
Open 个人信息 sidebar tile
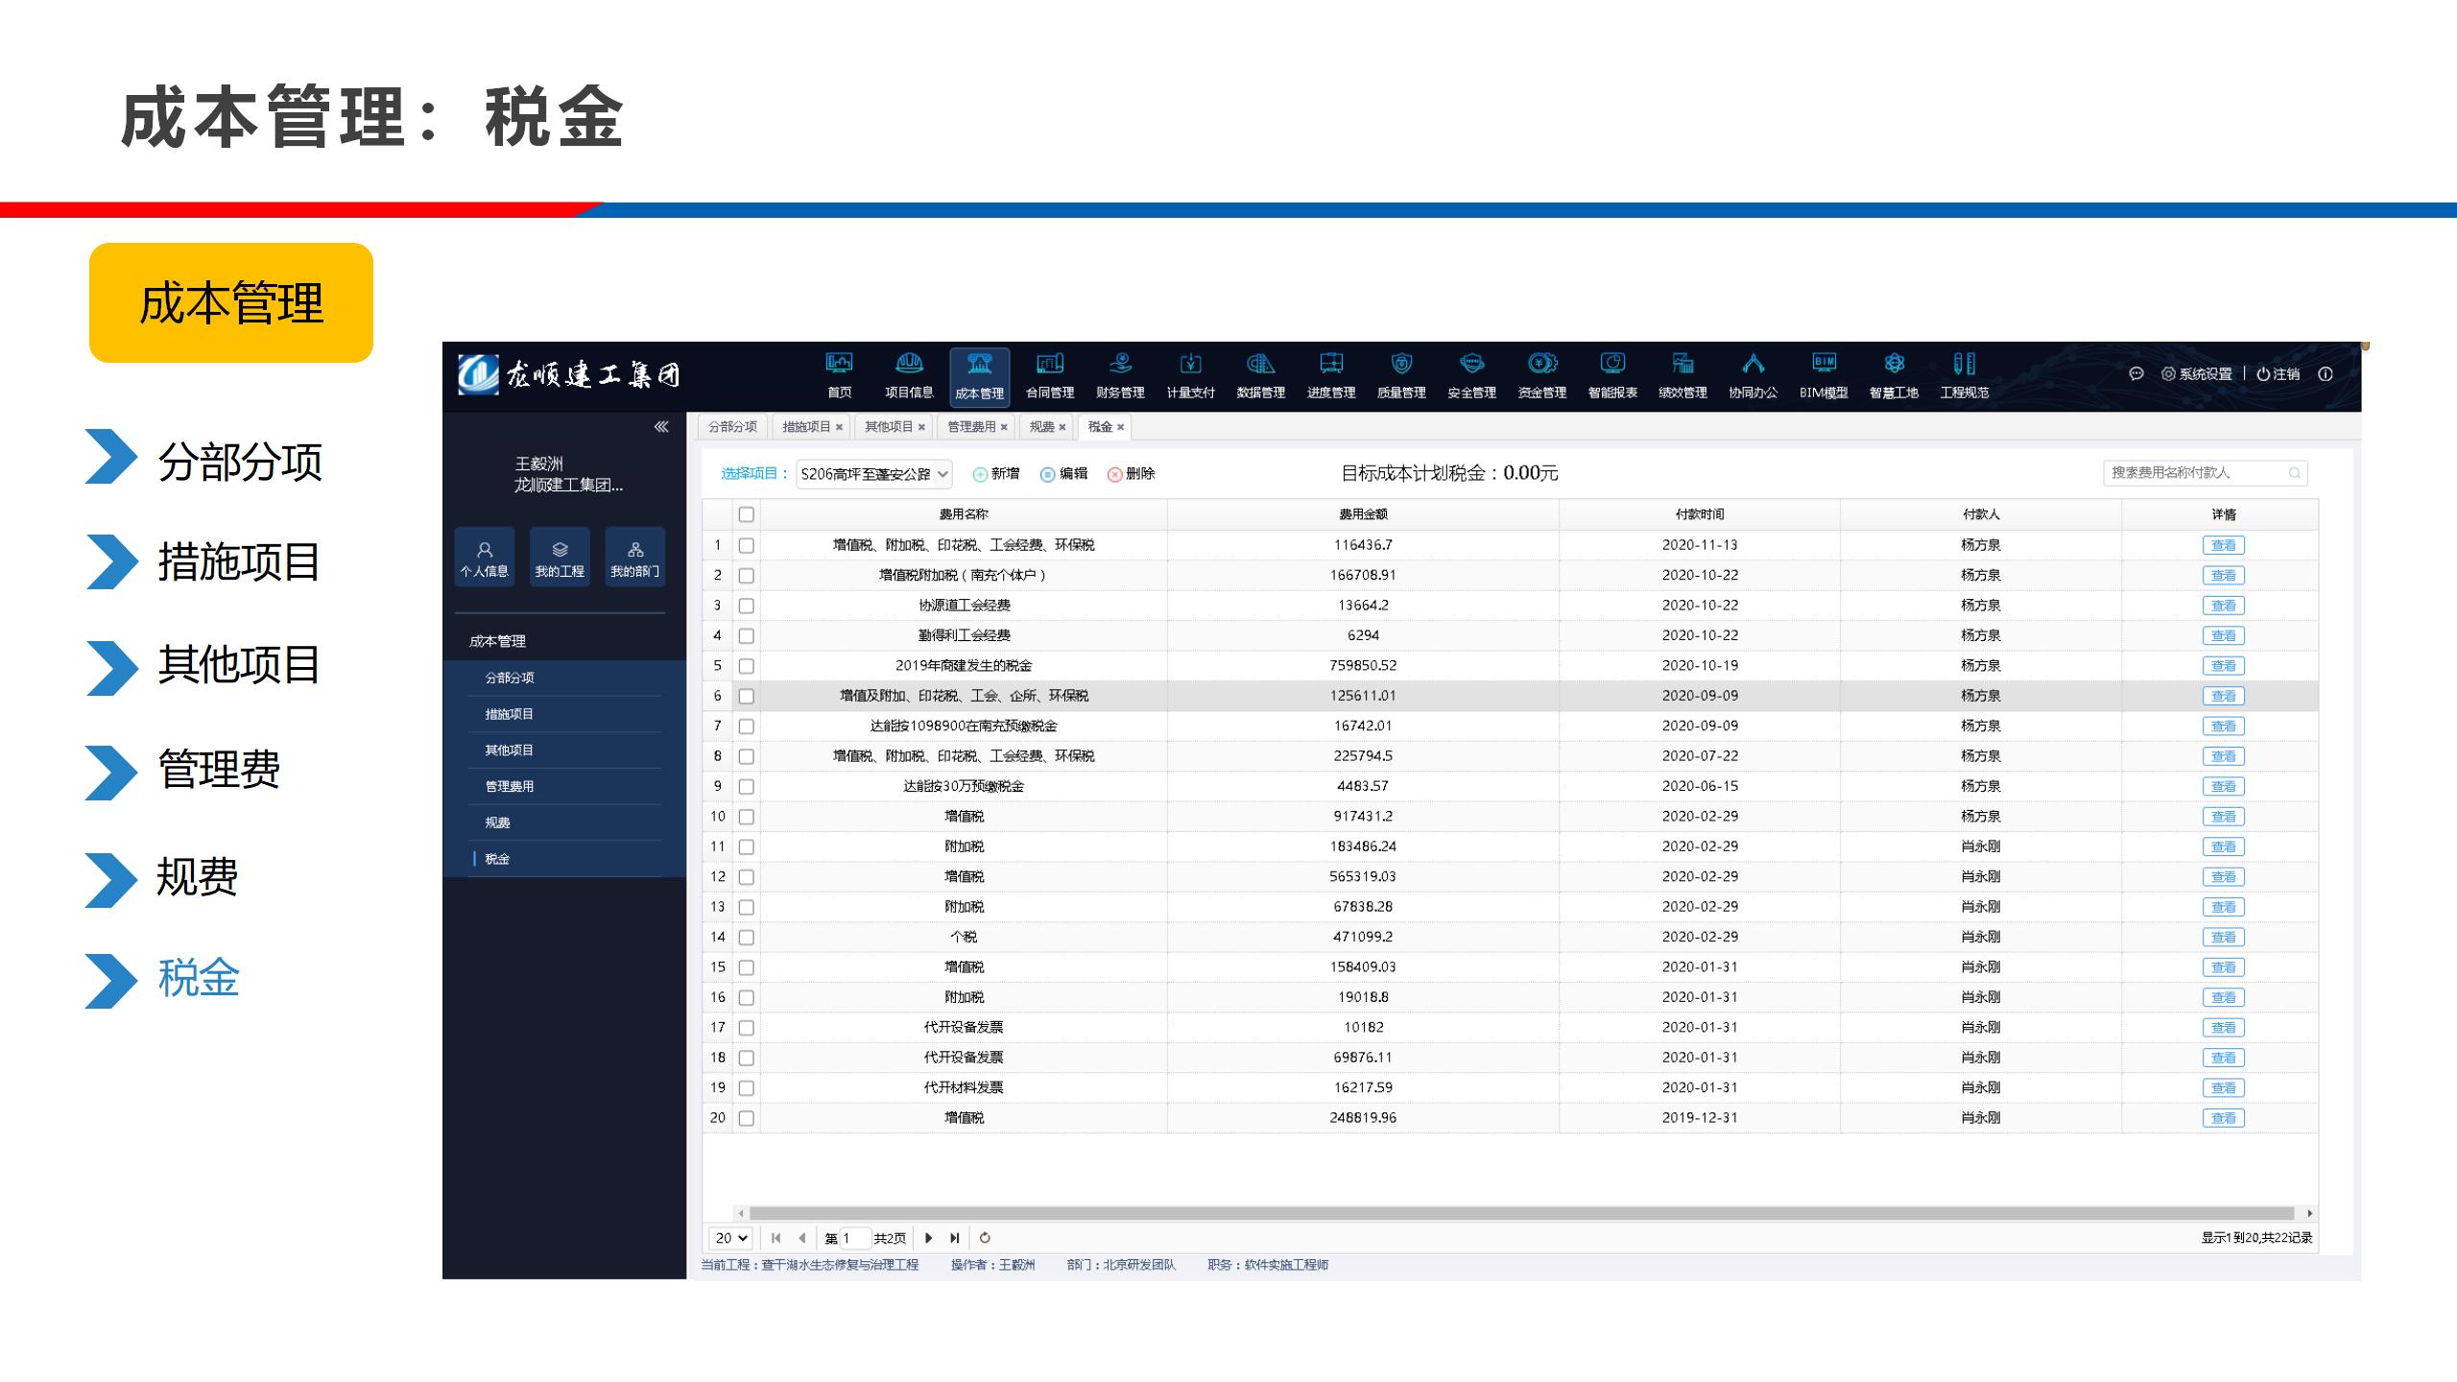(x=485, y=557)
